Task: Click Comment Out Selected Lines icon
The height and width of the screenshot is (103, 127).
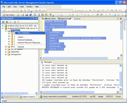Action: tap(106, 15)
